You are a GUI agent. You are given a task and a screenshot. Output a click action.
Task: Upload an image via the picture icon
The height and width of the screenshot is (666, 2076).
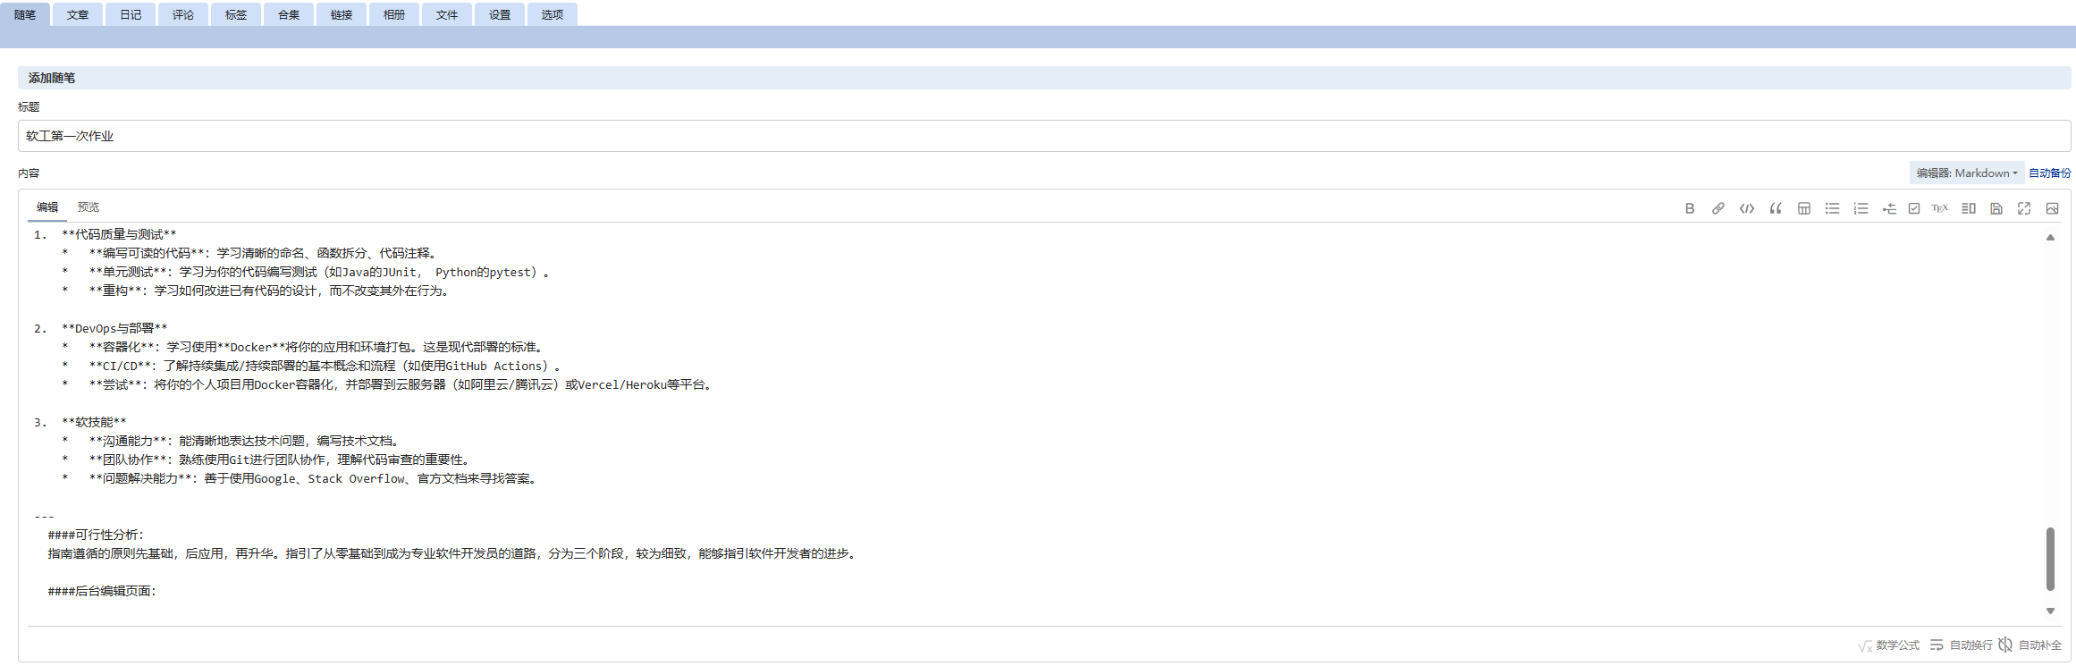pos(2052,208)
